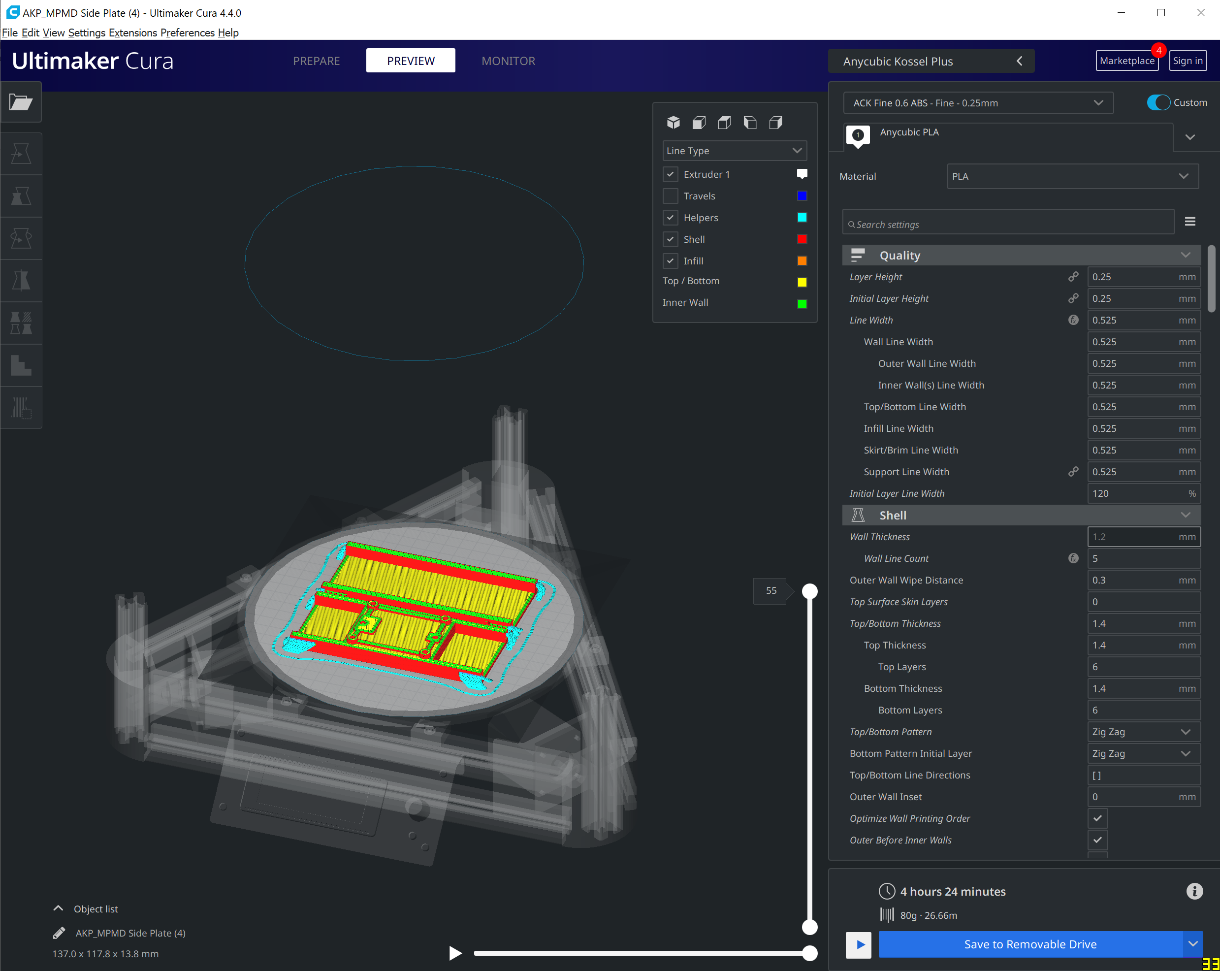This screenshot has width=1220, height=971.
Task: Play the layer simulation
Action: pos(455,953)
